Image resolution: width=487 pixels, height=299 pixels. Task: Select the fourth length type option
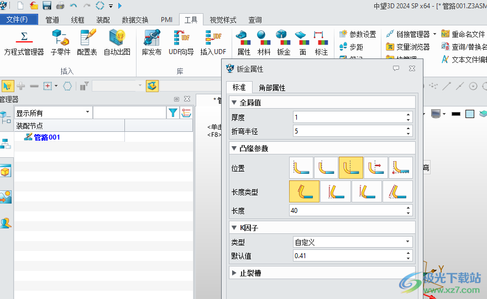[397, 191]
